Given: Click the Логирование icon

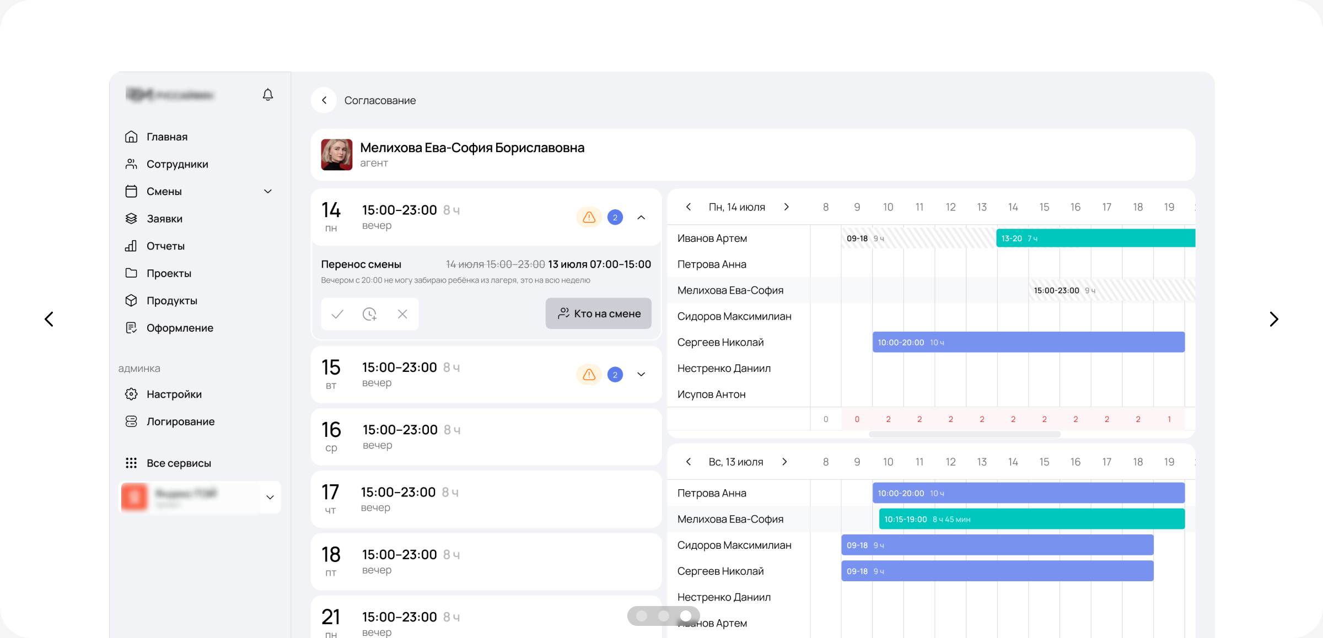Looking at the screenshot, I should coord(131,421).
